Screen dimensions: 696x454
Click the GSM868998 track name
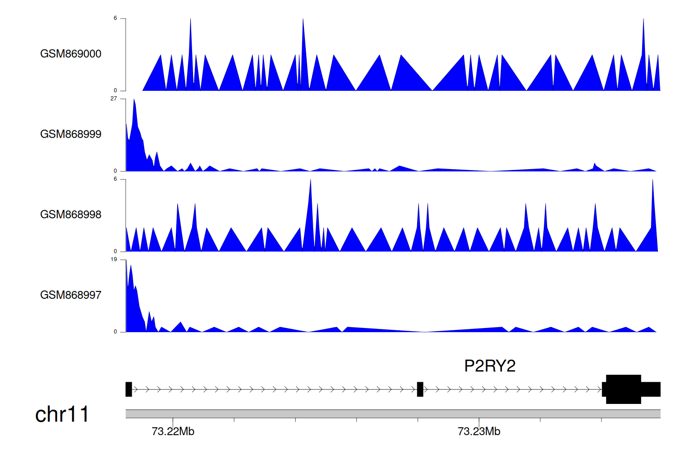point(71,214)
